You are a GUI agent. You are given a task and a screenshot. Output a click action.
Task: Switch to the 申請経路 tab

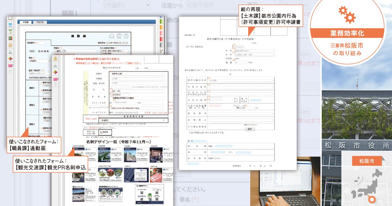pyautogui.click(x=40, y=22)
